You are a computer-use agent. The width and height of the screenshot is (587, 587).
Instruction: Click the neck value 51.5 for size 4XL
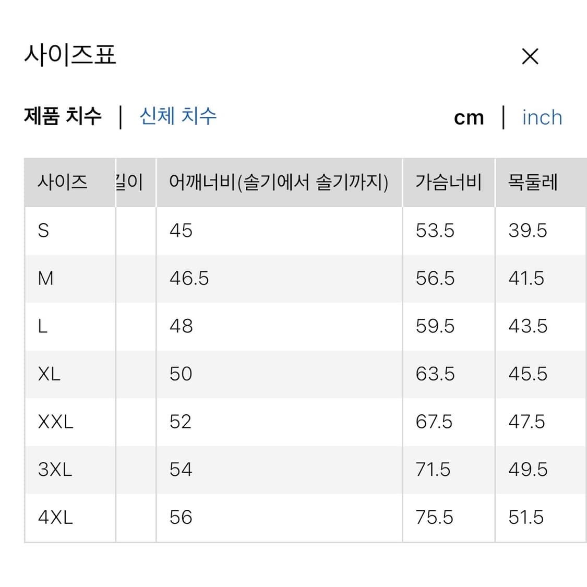click(x=527, y=517)
